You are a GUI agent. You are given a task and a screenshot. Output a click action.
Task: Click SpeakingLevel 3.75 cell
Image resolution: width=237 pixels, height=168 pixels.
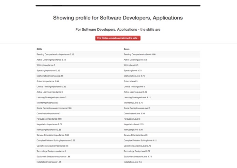coord(133,70)
